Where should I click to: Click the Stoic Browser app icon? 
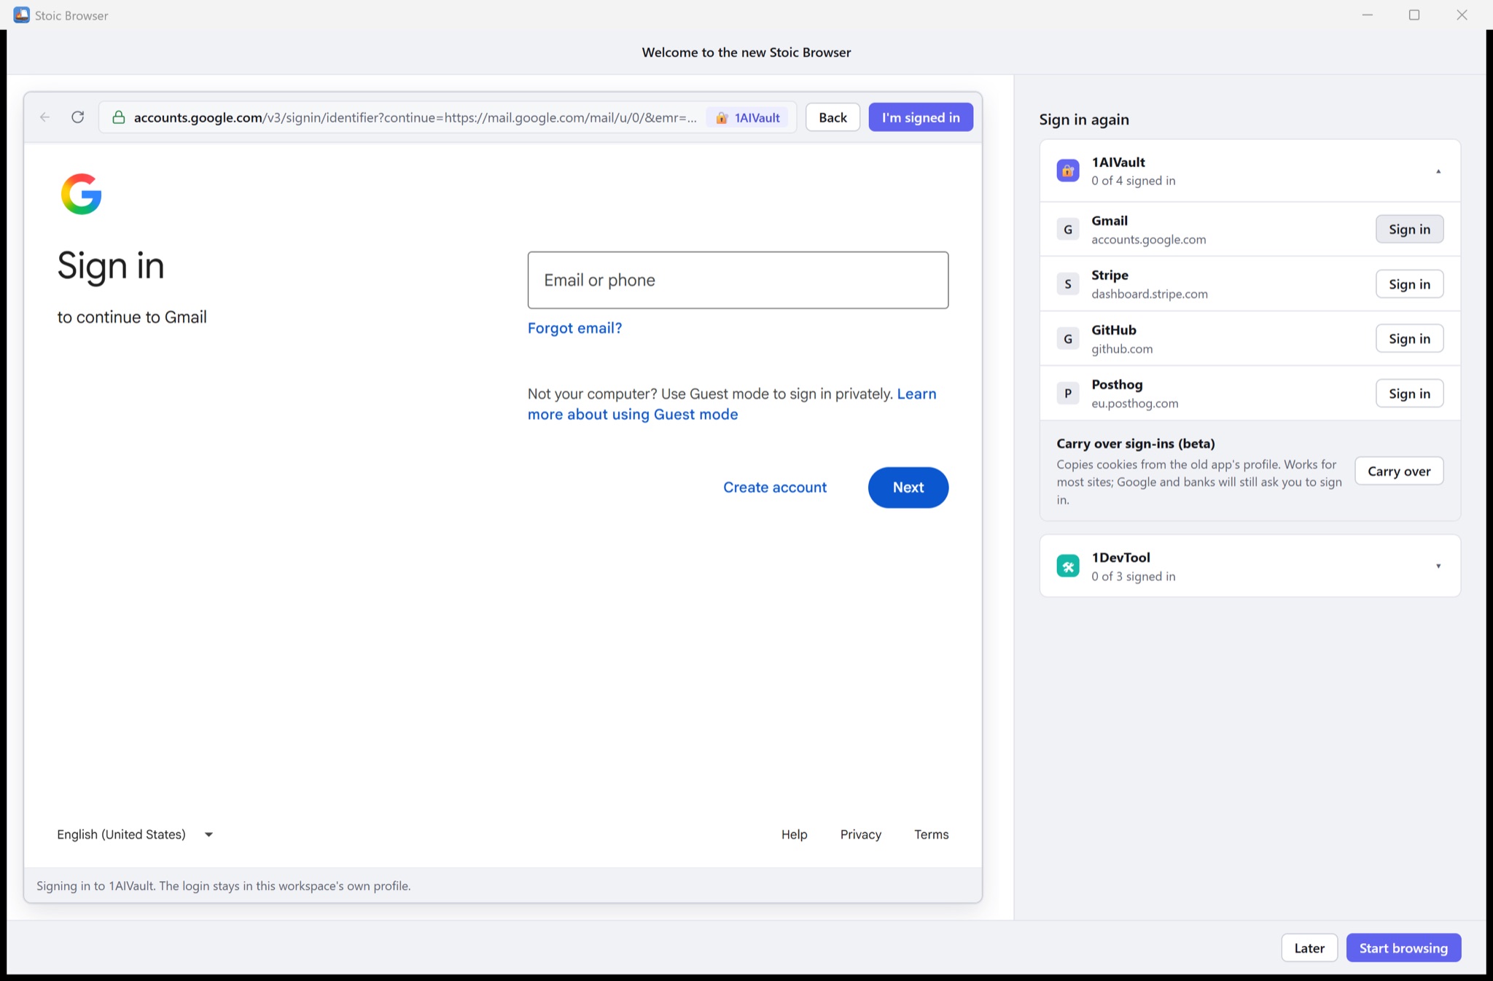pyautogui.click(x=22, y=15)
